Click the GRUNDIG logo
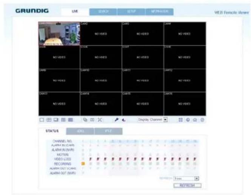251x195 pixels. pyautogui.click(x=32, y=11)
